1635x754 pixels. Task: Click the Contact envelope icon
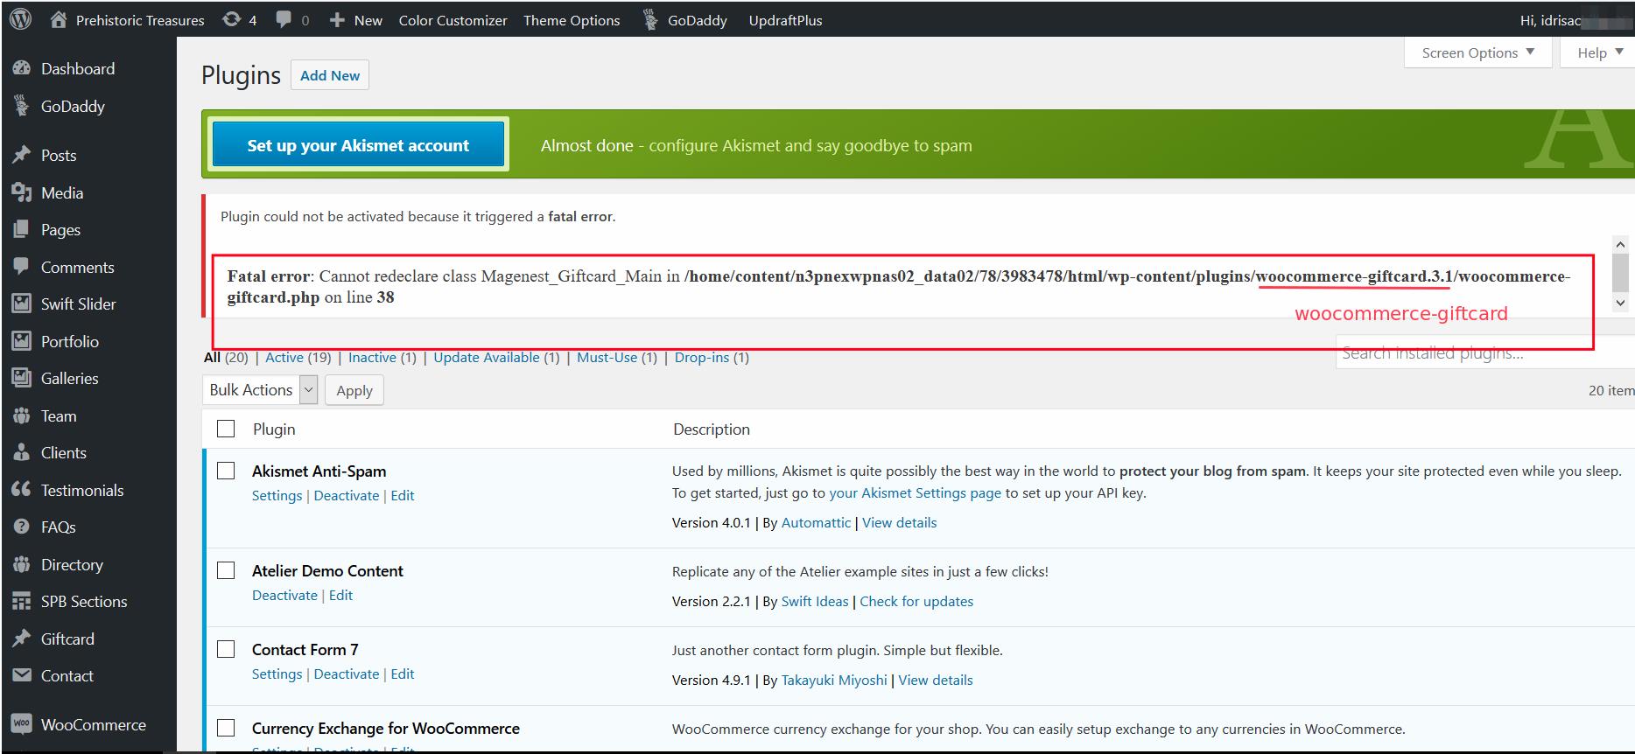pos(22,675)
